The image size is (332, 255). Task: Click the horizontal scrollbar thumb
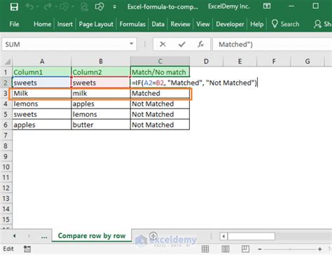251,236
